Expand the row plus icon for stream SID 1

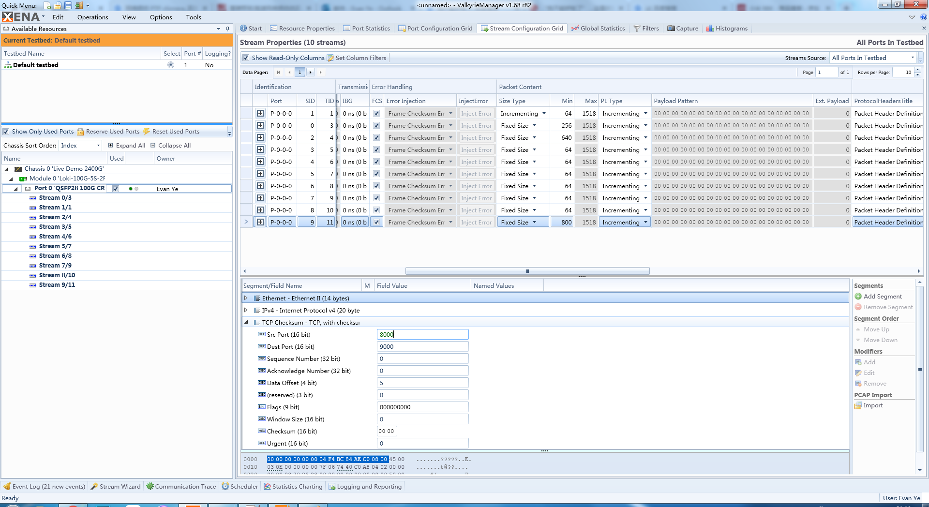pos(260,113)
